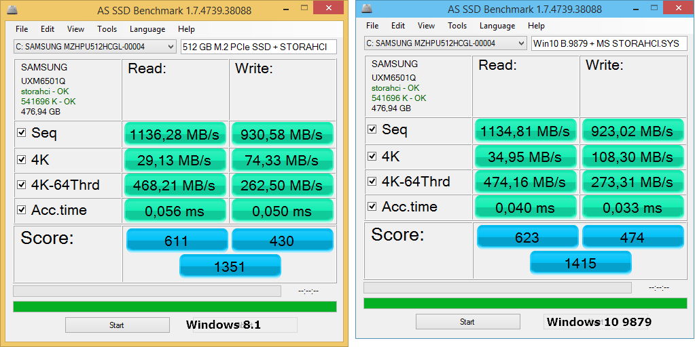Uncheck Seq test in Windows 8.1 window
This screenshot has width=695, height=347.
click(21, 132)
